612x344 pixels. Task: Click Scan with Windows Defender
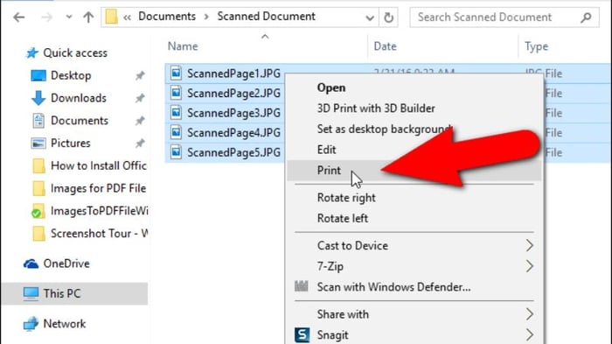393,287
